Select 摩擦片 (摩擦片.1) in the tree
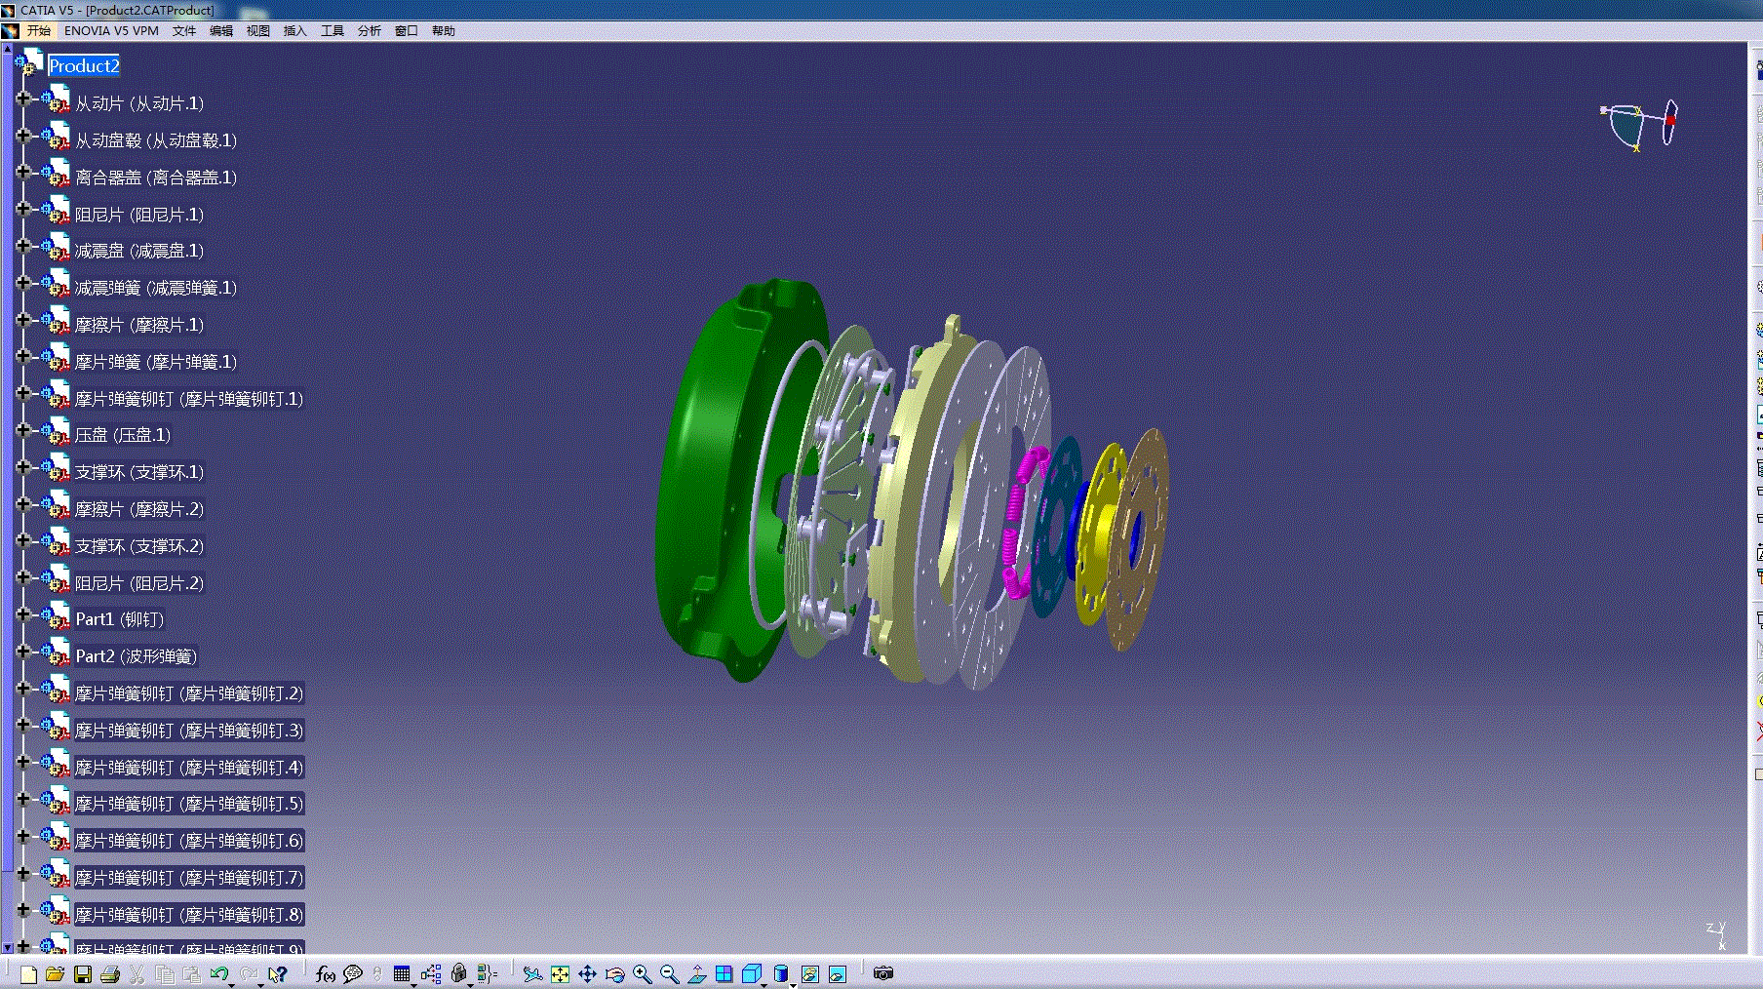 (139, 325)
